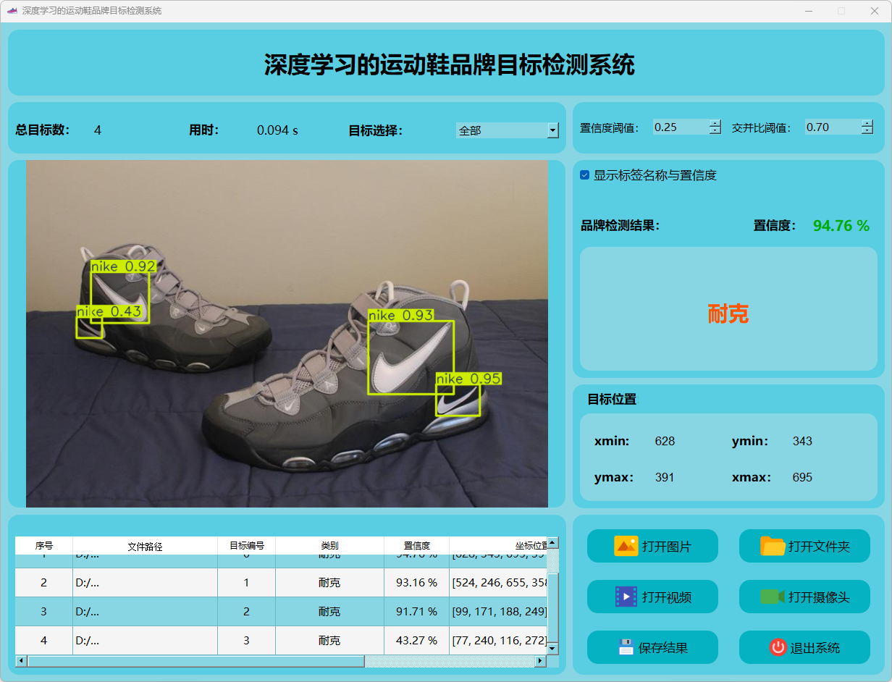Click the green 94.76 % confidence value

(x=841, y=226)
